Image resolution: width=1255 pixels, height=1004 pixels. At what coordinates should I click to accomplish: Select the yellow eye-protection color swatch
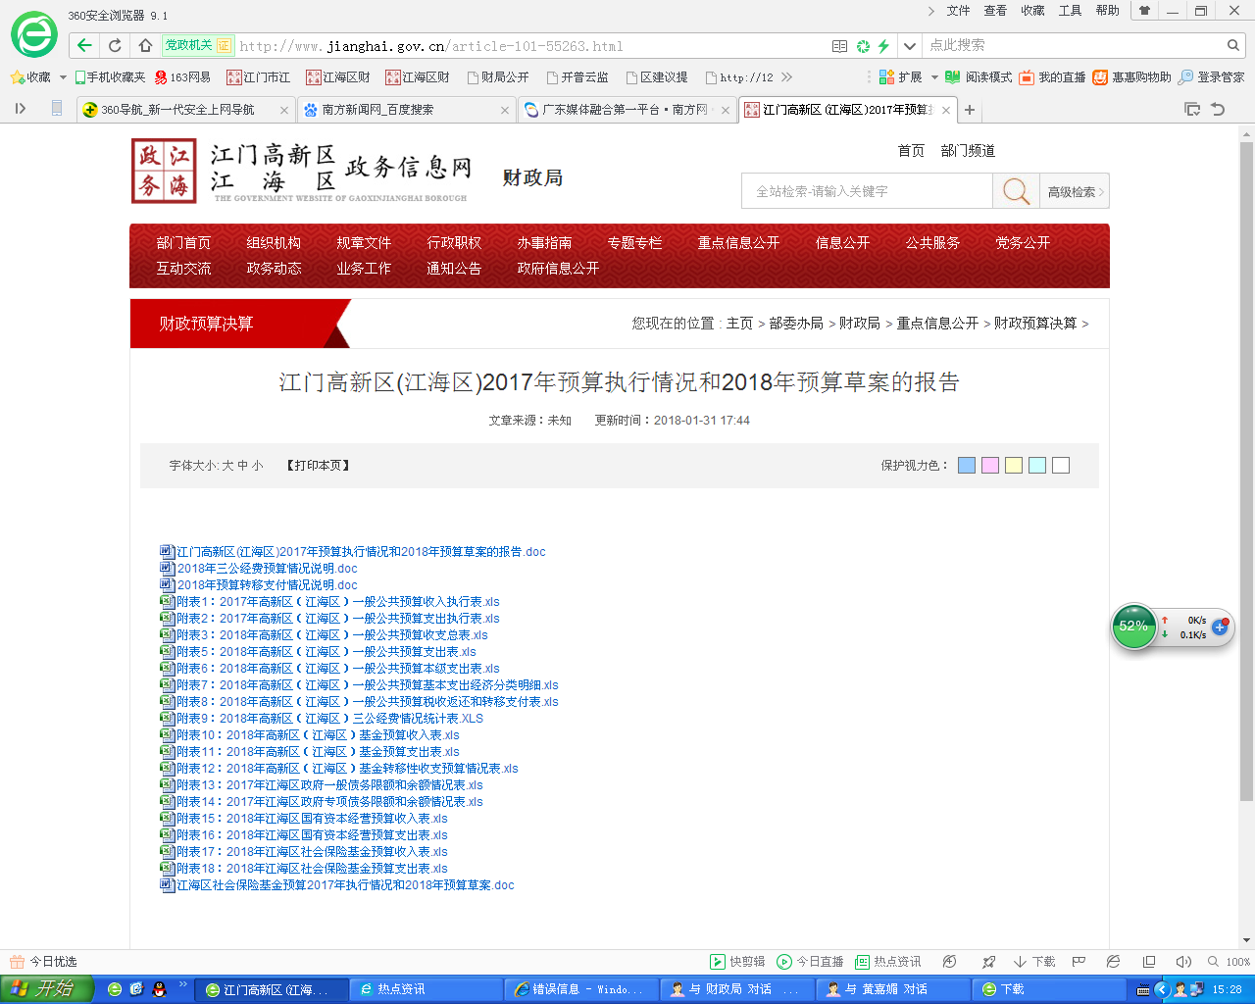(1014, 466)
